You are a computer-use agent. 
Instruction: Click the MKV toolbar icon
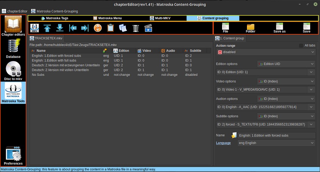(35, 28)
